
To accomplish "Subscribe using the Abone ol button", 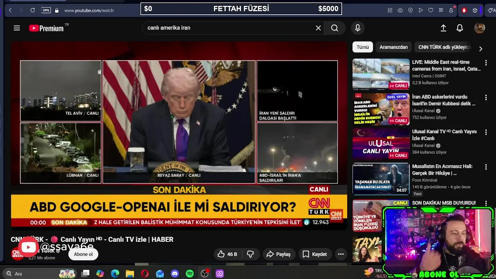I will pyautogui.click(x=83, y=254).
